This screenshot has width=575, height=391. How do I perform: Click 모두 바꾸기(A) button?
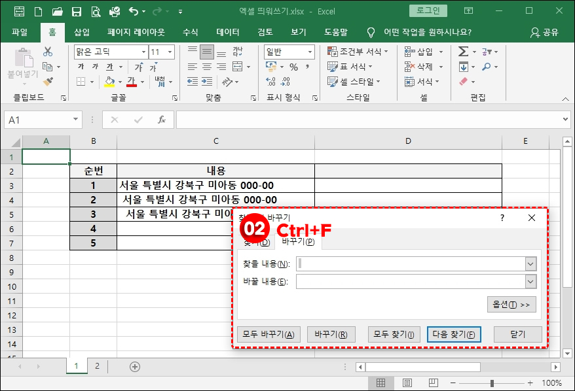269,334
